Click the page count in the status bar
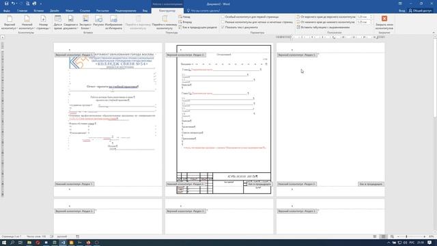437x246 pixels. point(11,236)
